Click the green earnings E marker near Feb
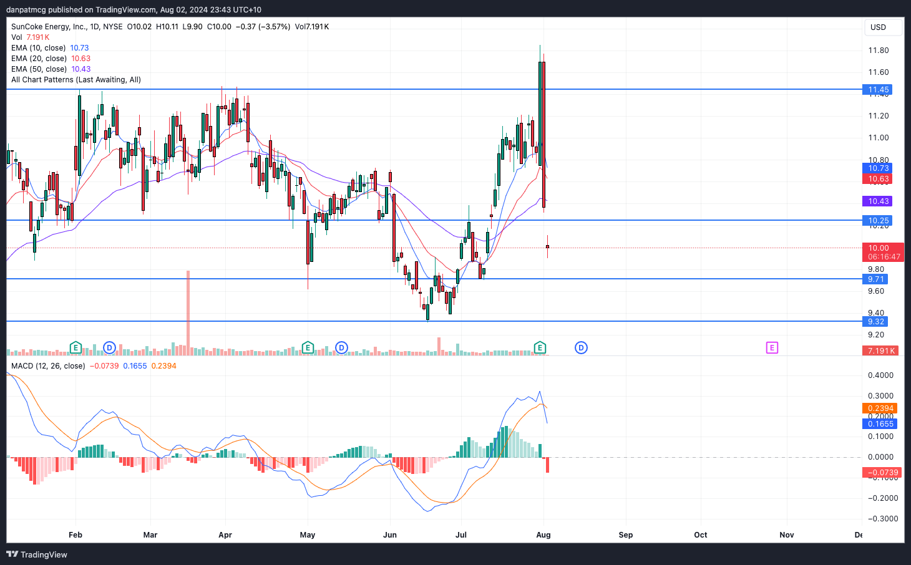This screenshot has width=911, height=565. 76,347
